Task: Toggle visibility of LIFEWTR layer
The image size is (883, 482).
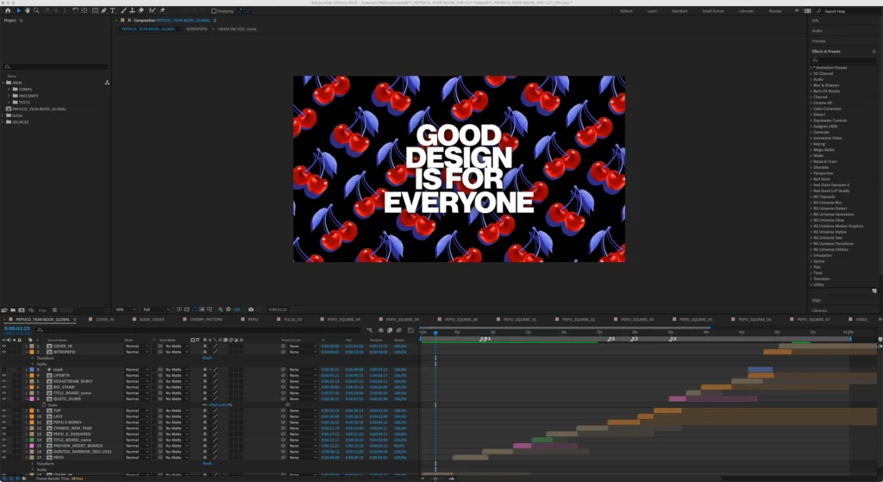Action: click(4, 375)
